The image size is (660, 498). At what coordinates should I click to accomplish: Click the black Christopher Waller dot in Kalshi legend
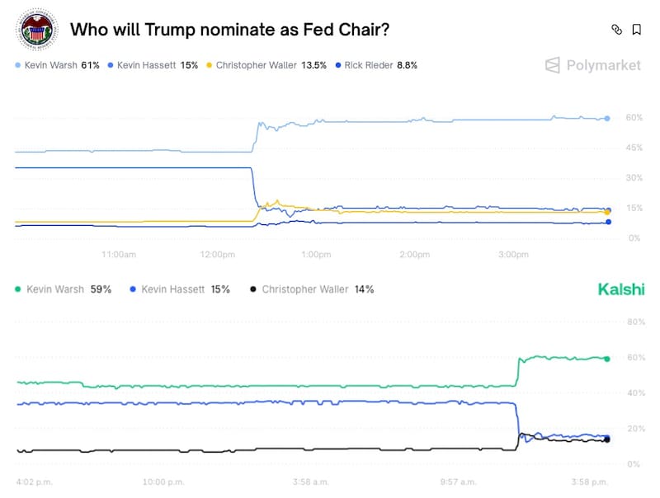pyautogui.click(x=252, y=289)
